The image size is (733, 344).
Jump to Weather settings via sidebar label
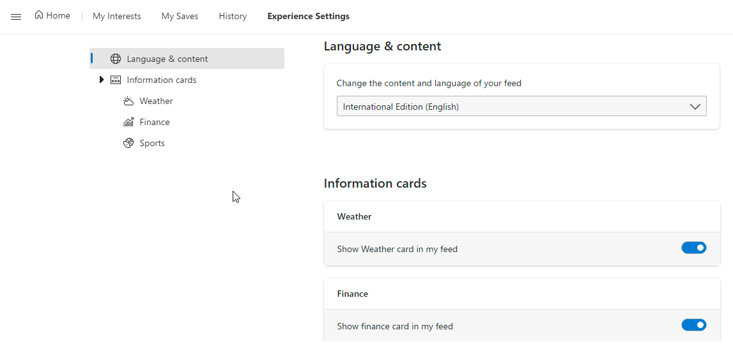pos(157,101)
